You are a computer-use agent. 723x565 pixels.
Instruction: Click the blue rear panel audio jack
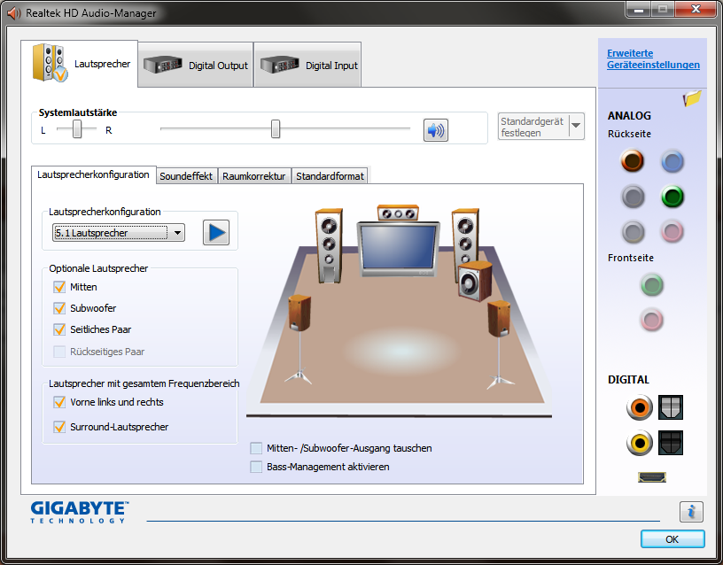673,161
